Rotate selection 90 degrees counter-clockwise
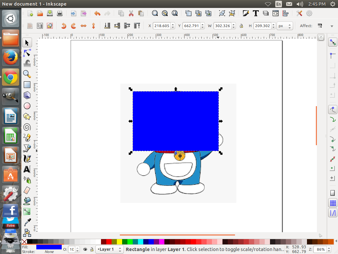This screenshot has width=338, height=254. [x=64, y=26]
